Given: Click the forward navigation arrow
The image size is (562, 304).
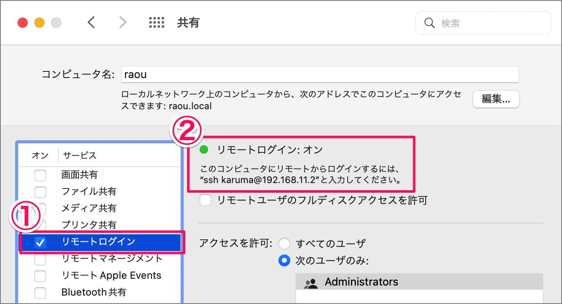Looking at the screenshot, I should click(122, 22).
